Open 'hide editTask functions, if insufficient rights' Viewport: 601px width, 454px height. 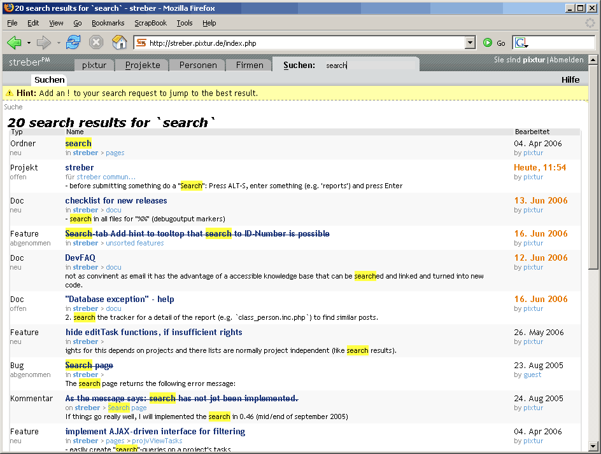tap(153, 332)
